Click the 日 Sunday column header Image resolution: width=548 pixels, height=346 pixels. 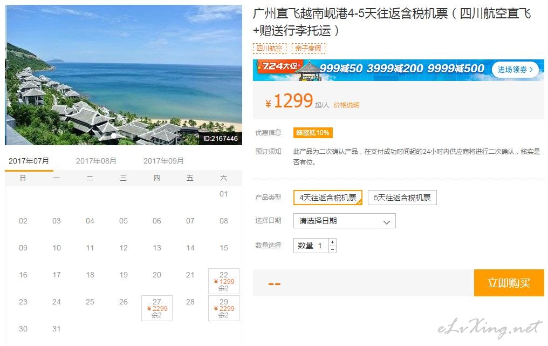(23, 178)
